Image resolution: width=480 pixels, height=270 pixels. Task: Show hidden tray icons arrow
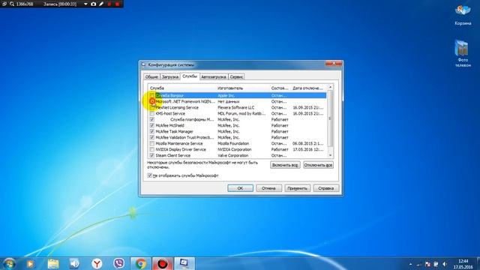tap(410, 265)
